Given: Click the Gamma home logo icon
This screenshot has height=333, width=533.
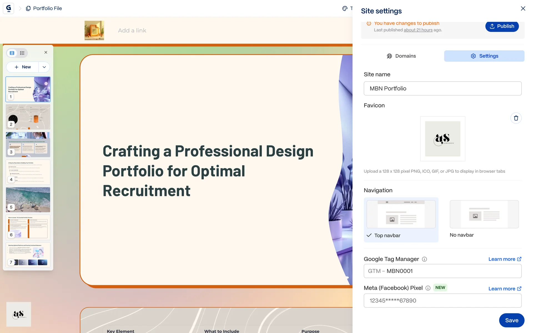Looking at the screenshot, I should click(x=8, y=8).
